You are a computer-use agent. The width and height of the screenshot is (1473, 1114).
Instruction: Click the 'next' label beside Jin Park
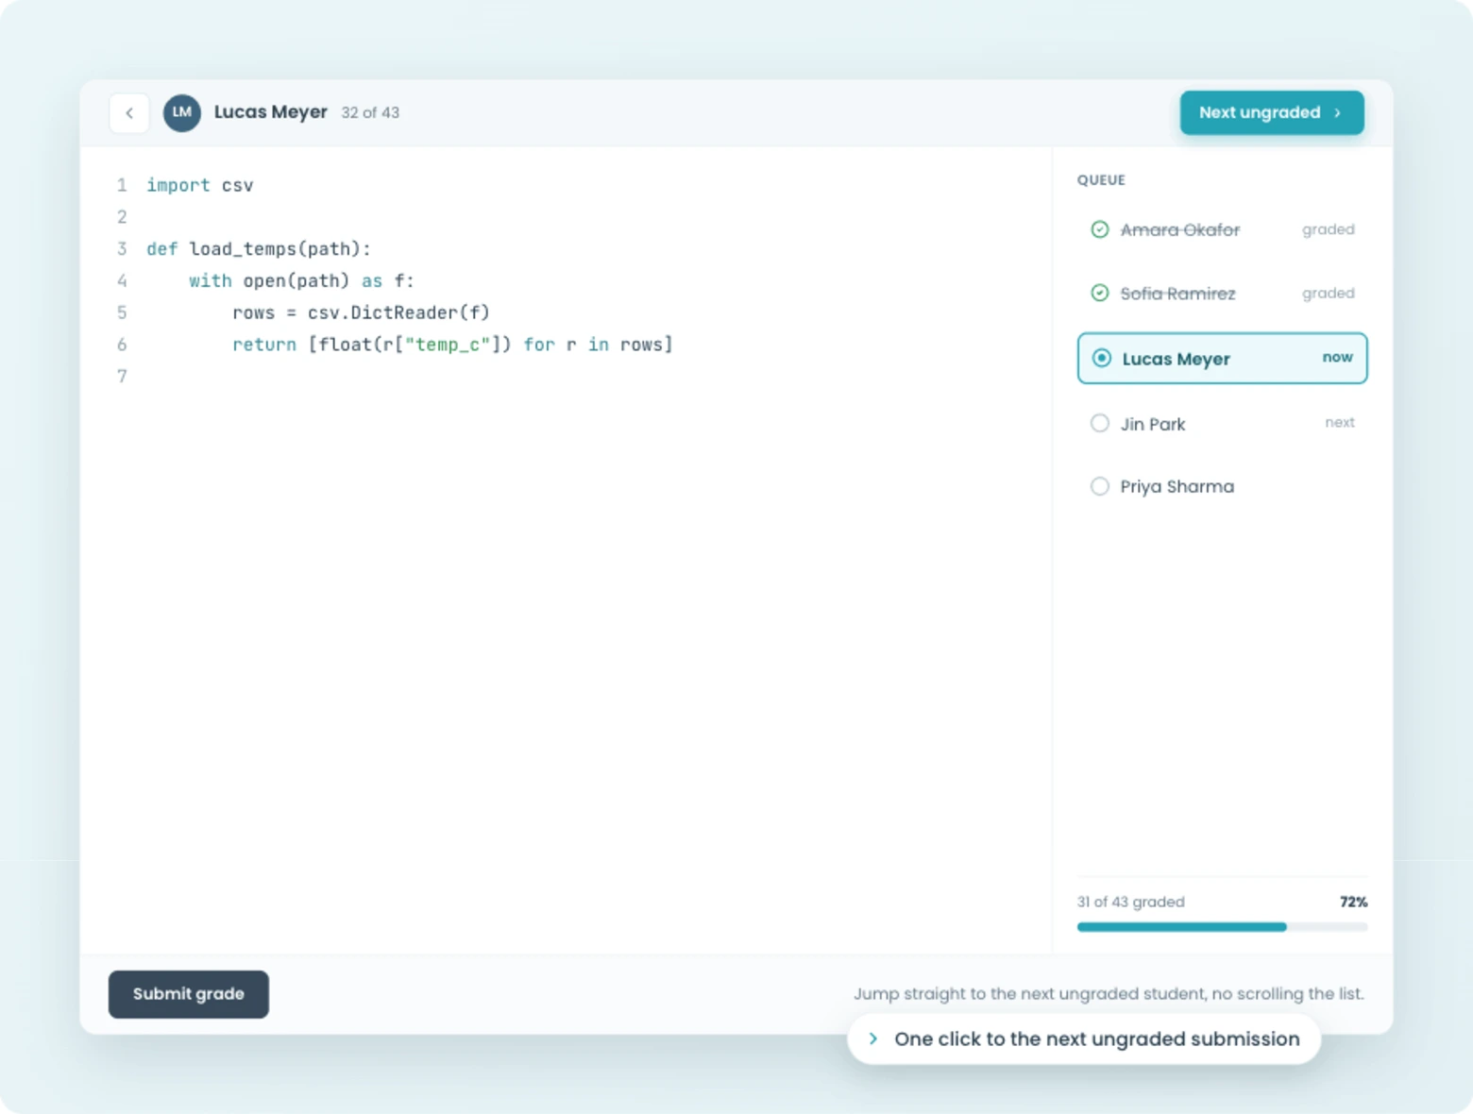1339,422
